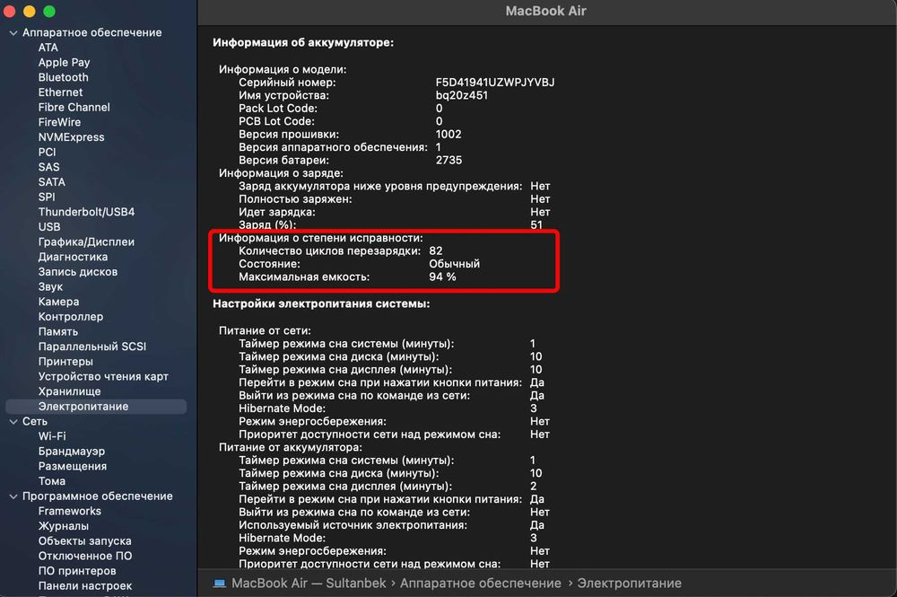Click maximum capacity value 94 %
This screenshot has height=597, width=897.
tap(442, 277)
